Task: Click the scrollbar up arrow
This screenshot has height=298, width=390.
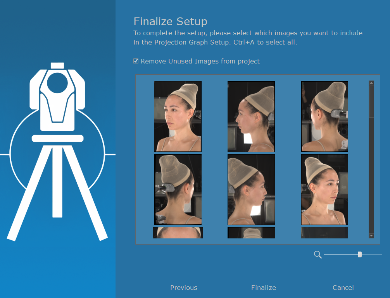Action: [371, 83]
